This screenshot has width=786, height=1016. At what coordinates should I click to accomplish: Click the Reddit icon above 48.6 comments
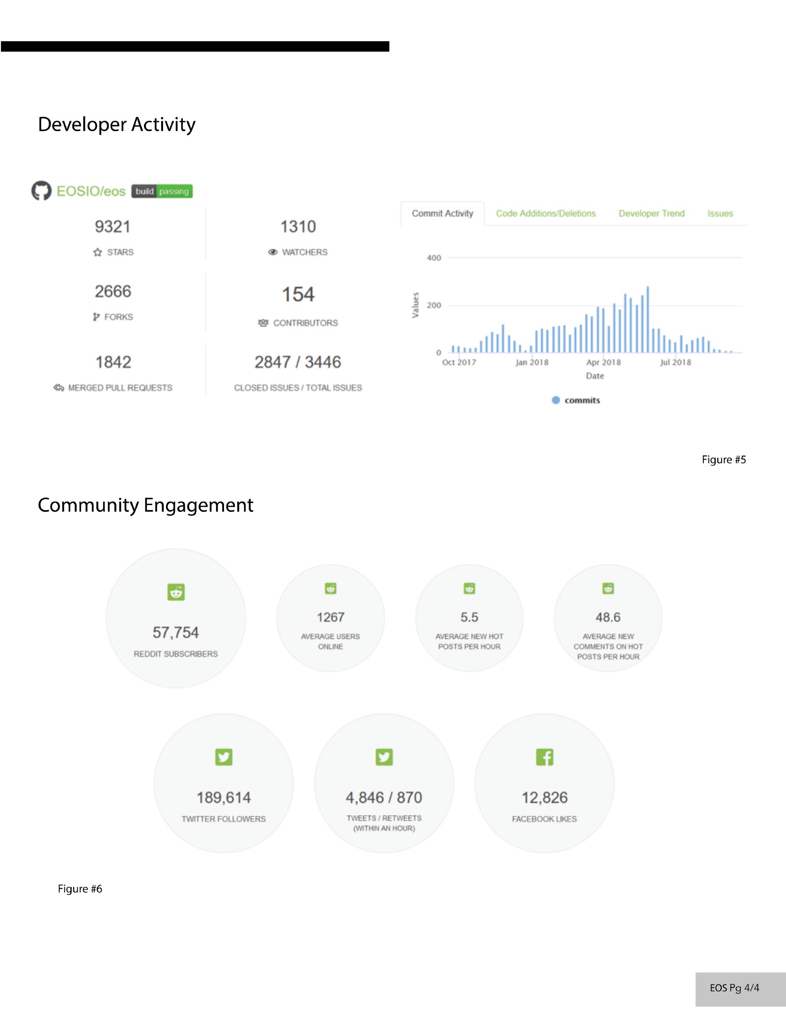coord(608,588)
